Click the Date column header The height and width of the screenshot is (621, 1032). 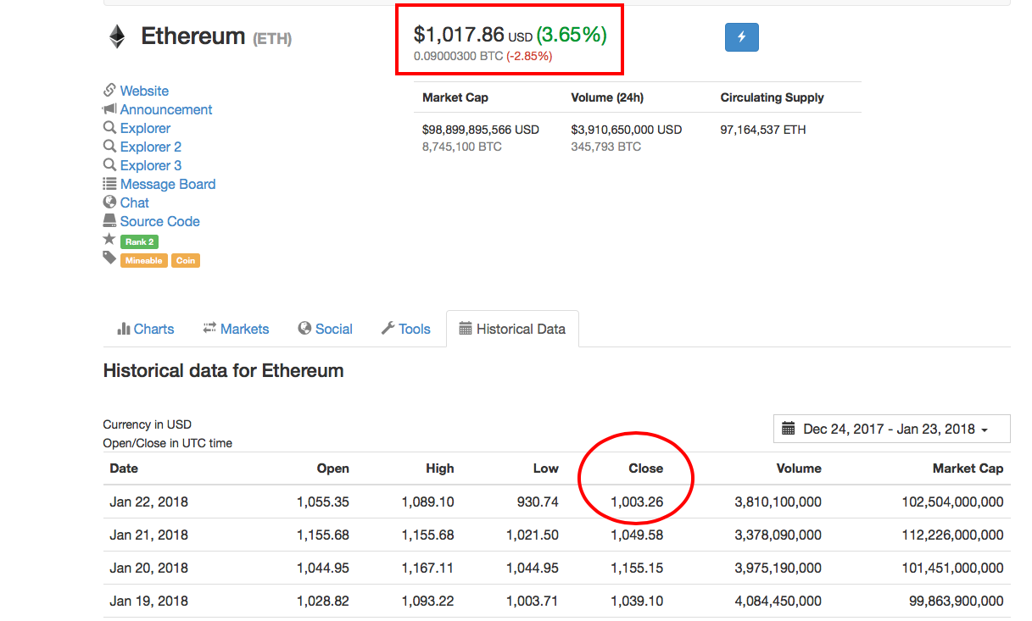tap(124, 468)
